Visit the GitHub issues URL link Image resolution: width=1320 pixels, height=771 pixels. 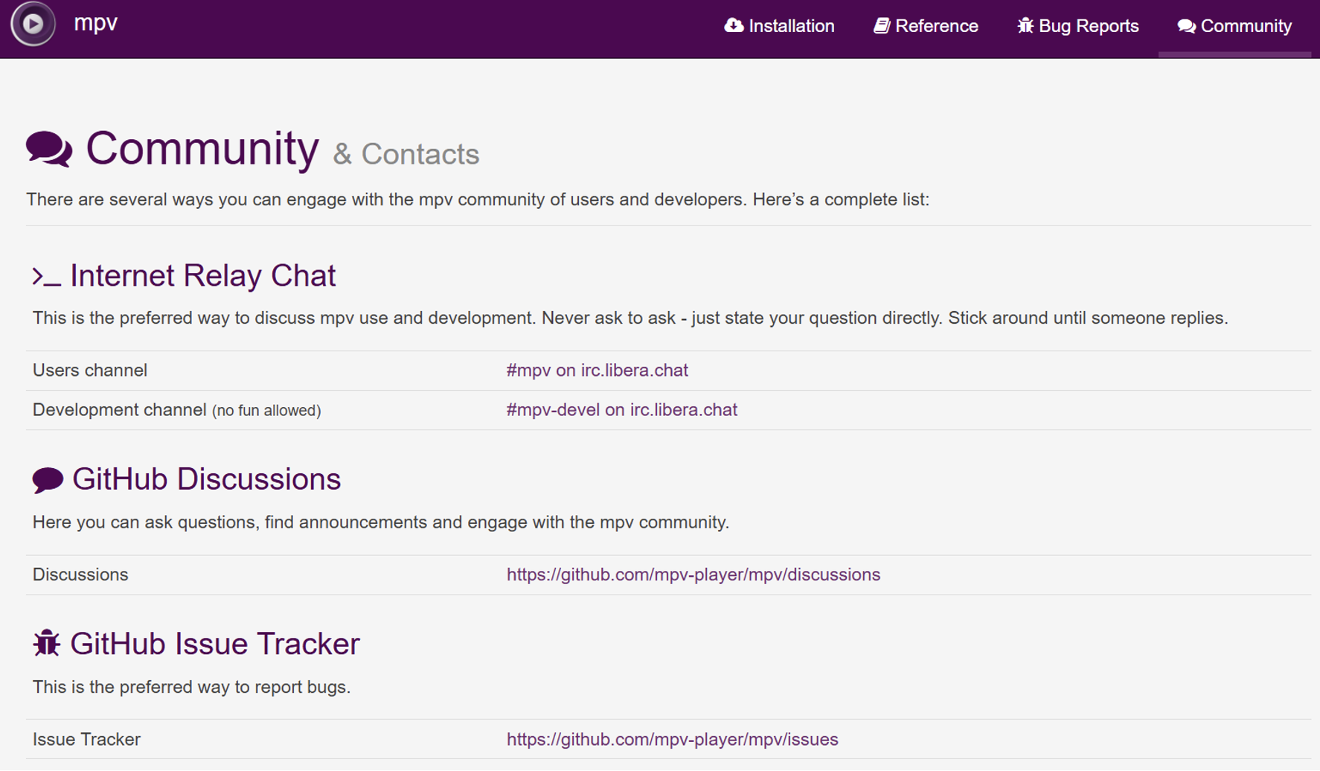[x=672, y=740]
